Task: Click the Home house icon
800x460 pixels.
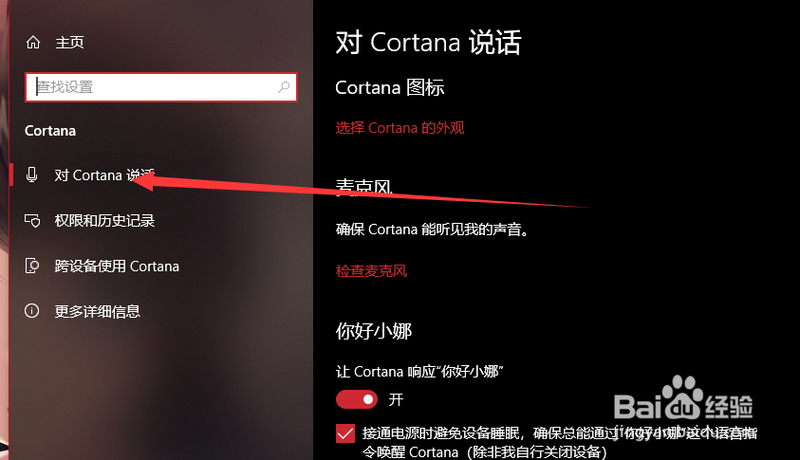Action: click(x=33, y=43)
